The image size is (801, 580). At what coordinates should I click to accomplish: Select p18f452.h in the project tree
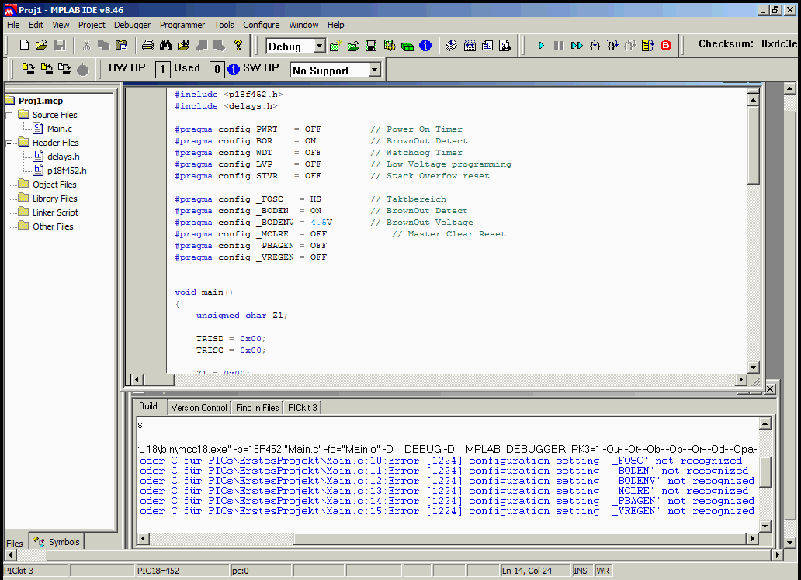coord(67,171)
